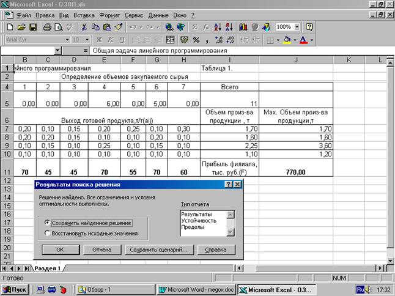Print the sheet using the printer icon
The height and width of the screenshot is (296, 395).
[47, 27]
